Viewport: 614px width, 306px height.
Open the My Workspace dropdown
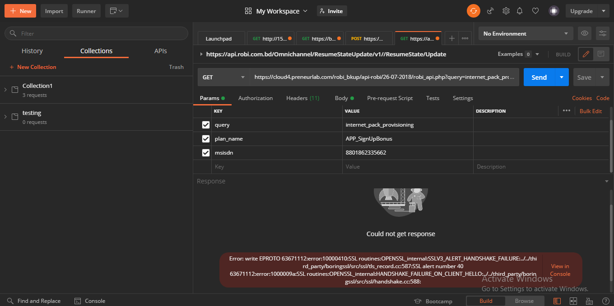click(282, 11)
